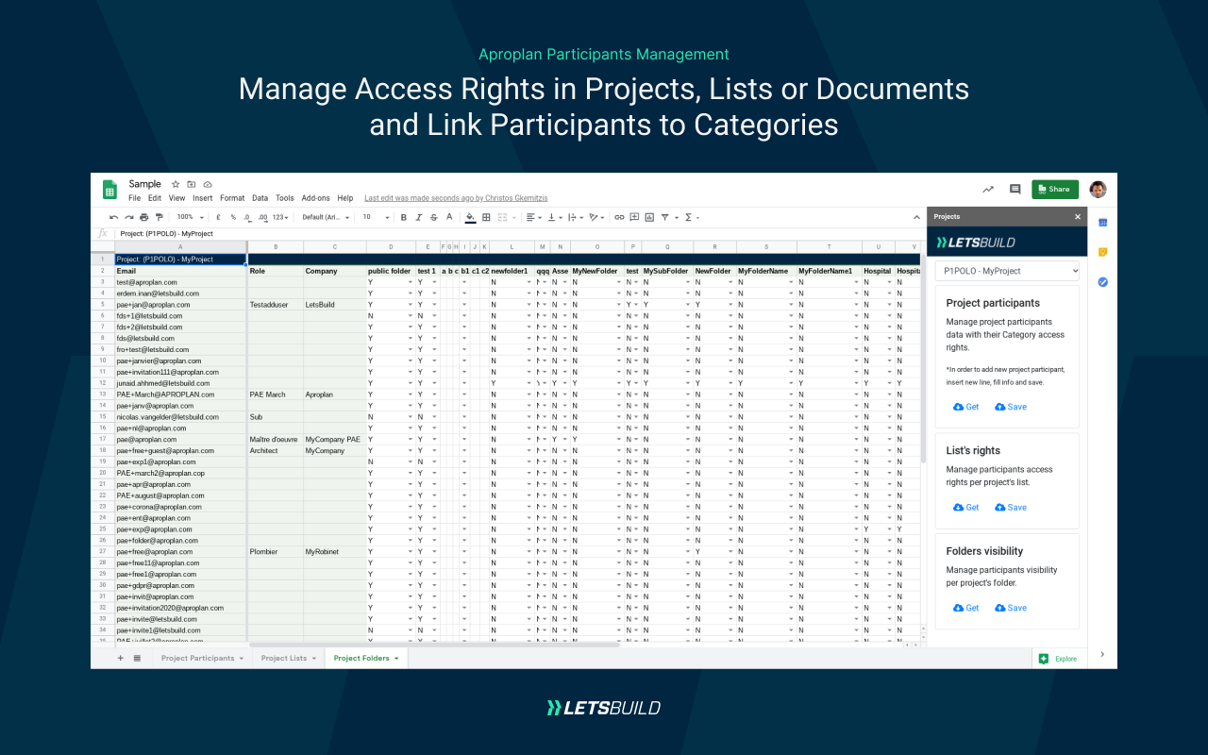Collapse the toolbar with the up chevron
The width and height of the screenshot is (1208, 755).
(916, 217)
